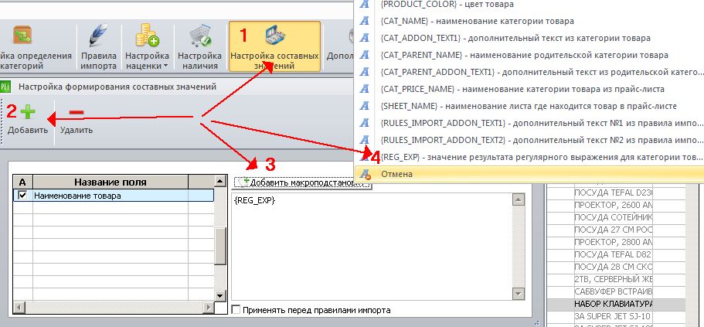Viewport: 704px width, 327px height.
Task: Click left arrow of fields list horizontal scrollbar
Action: pos(19,308)
